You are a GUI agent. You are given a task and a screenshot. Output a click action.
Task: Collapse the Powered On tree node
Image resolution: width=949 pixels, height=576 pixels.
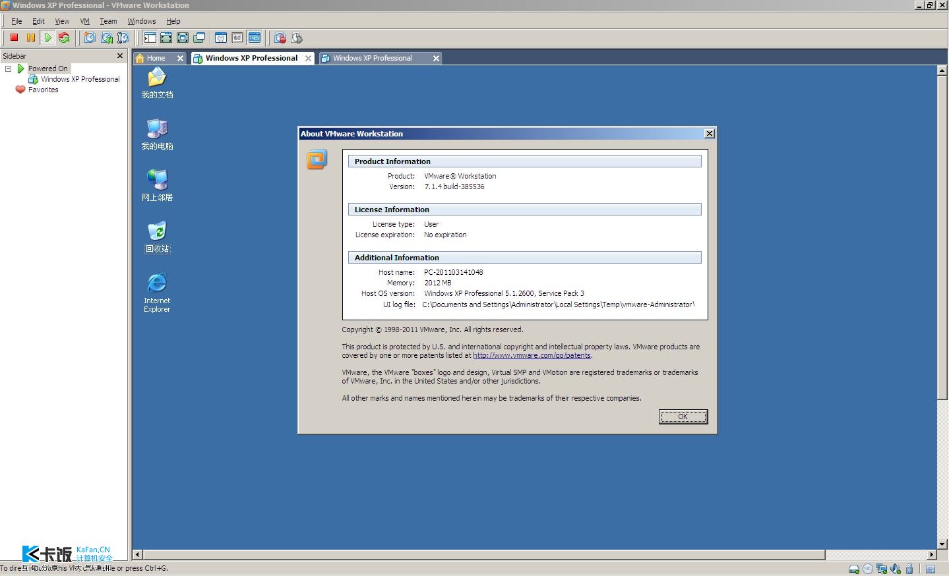[8, 69]
